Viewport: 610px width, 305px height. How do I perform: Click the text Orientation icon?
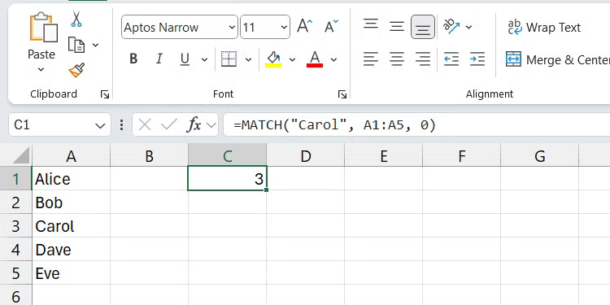(451, 27)
